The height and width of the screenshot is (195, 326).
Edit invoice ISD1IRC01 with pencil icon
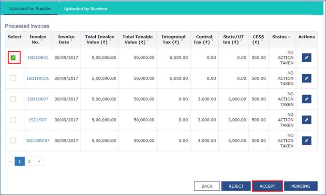[307, 78]
